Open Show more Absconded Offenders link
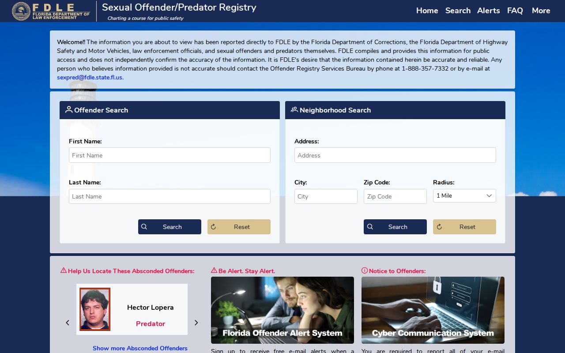The width and height of the screenshot is (565, 353). pos(140,348)
